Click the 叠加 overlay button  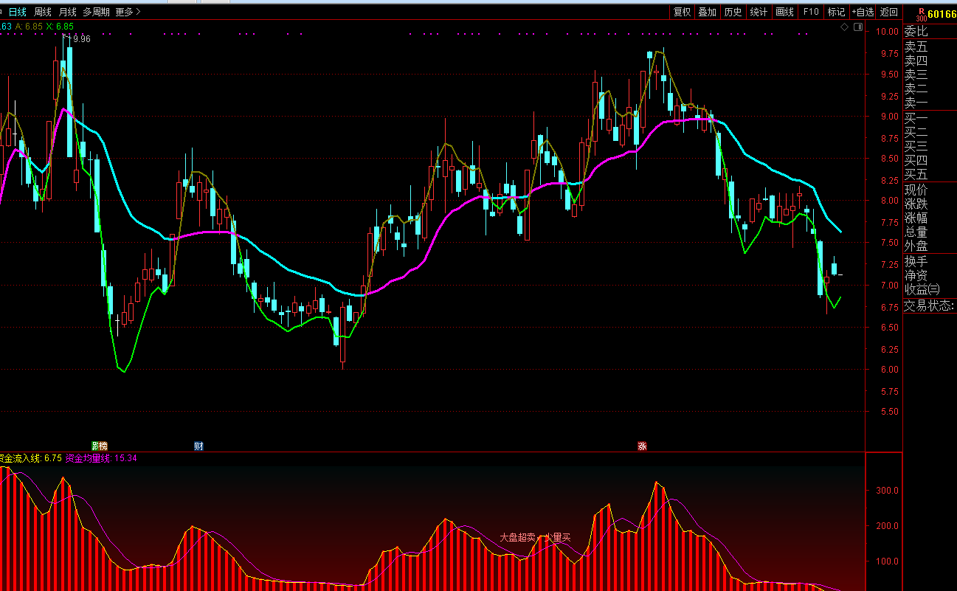[x=708, y=12]
